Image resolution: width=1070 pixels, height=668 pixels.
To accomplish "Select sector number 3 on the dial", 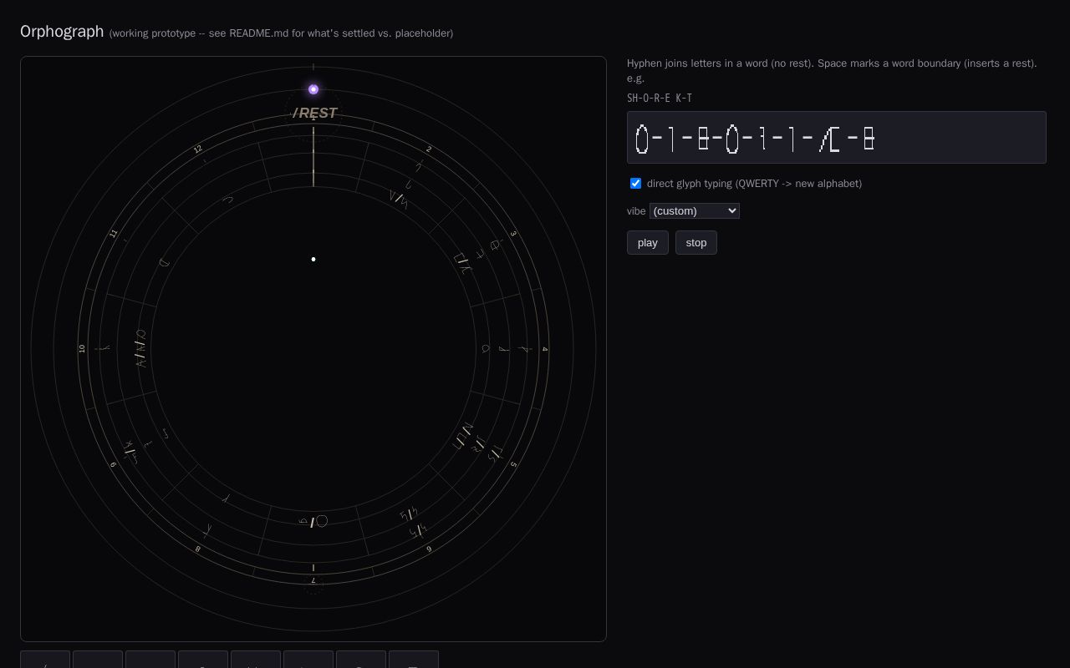I will click(x=513, y=234).
